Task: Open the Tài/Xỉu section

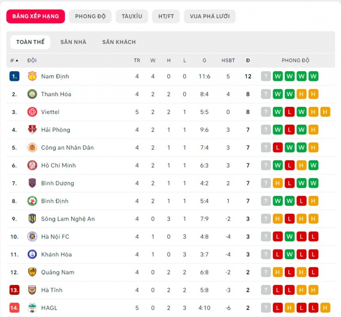Action: click(132, 16)
